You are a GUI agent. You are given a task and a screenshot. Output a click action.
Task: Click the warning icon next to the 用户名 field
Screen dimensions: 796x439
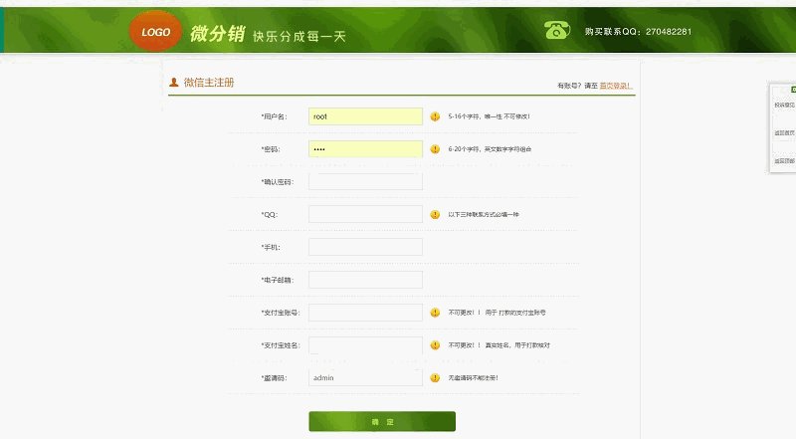[x=435, y=116]
